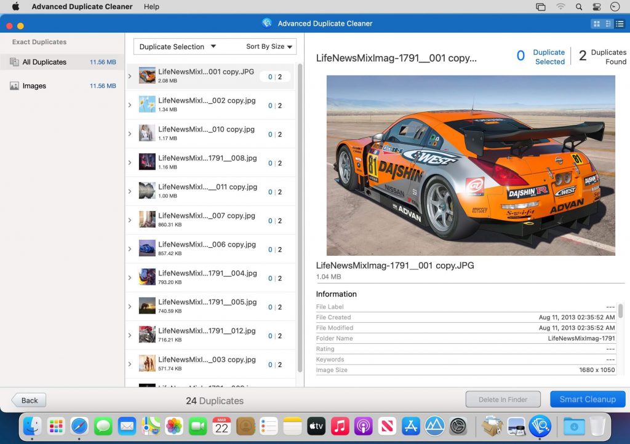Image resolution: width=630 pixels, height=444 pixels.
Task: Toggle selection count for LifeNewsMixl...010 copy.jpg
Action: (275, 134)
